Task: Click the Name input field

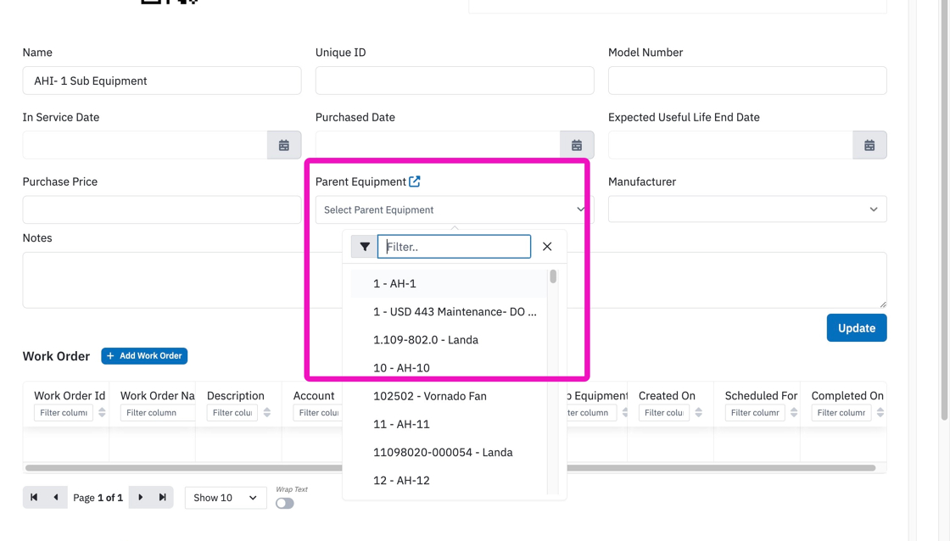Action: tap(162, 81)
